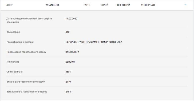Click the Тип палива label
The image size is (194, 101).
click(13, 62)
